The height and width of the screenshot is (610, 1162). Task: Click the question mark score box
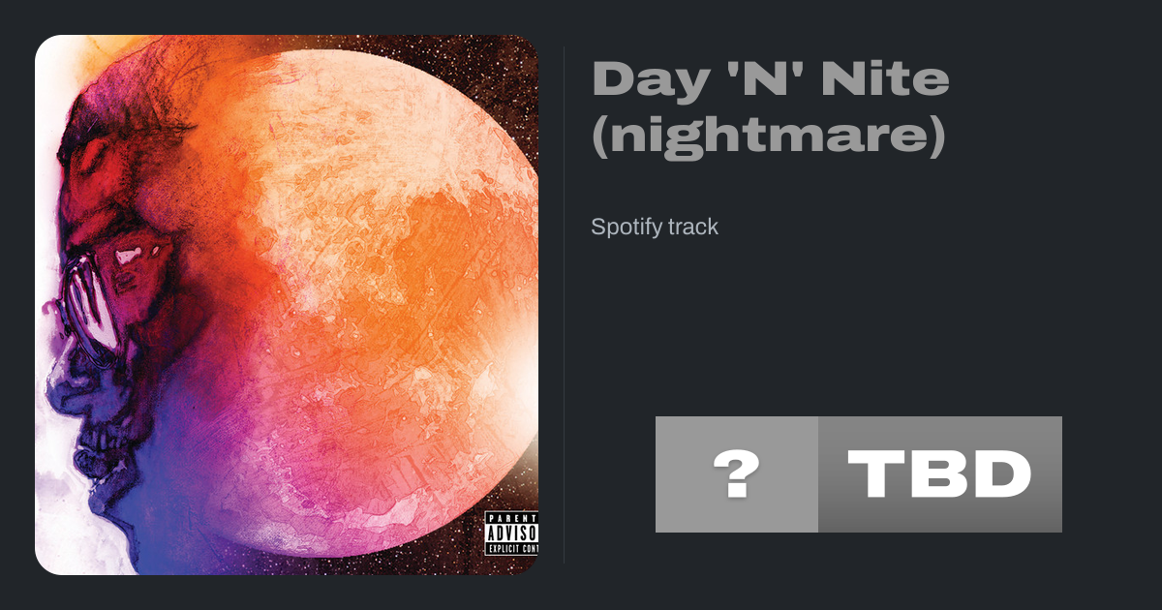(x=737, y=474)
